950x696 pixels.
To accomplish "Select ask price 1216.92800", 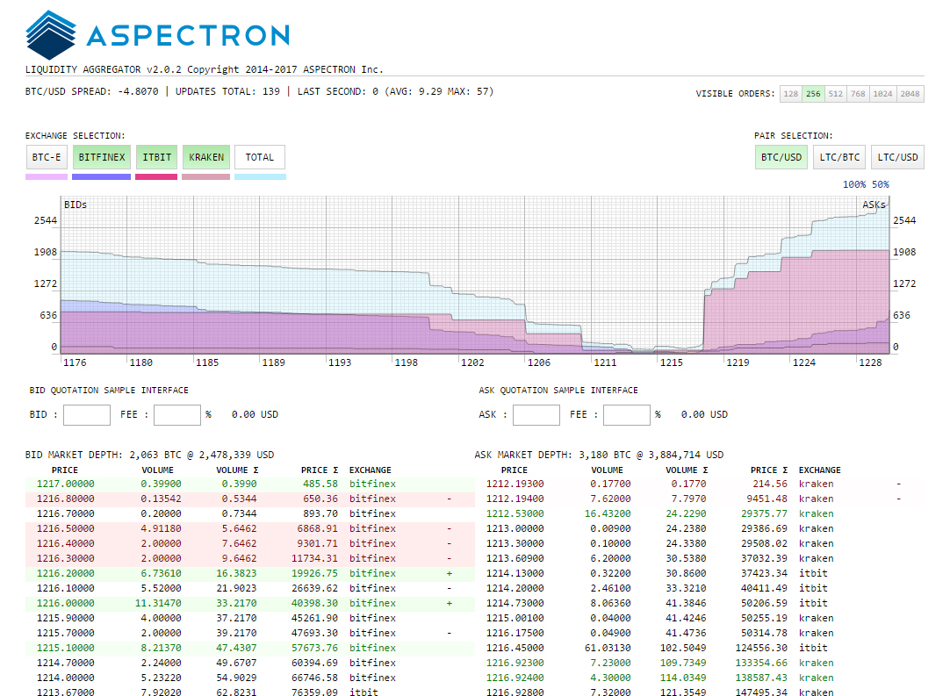I will coord(515,692).
